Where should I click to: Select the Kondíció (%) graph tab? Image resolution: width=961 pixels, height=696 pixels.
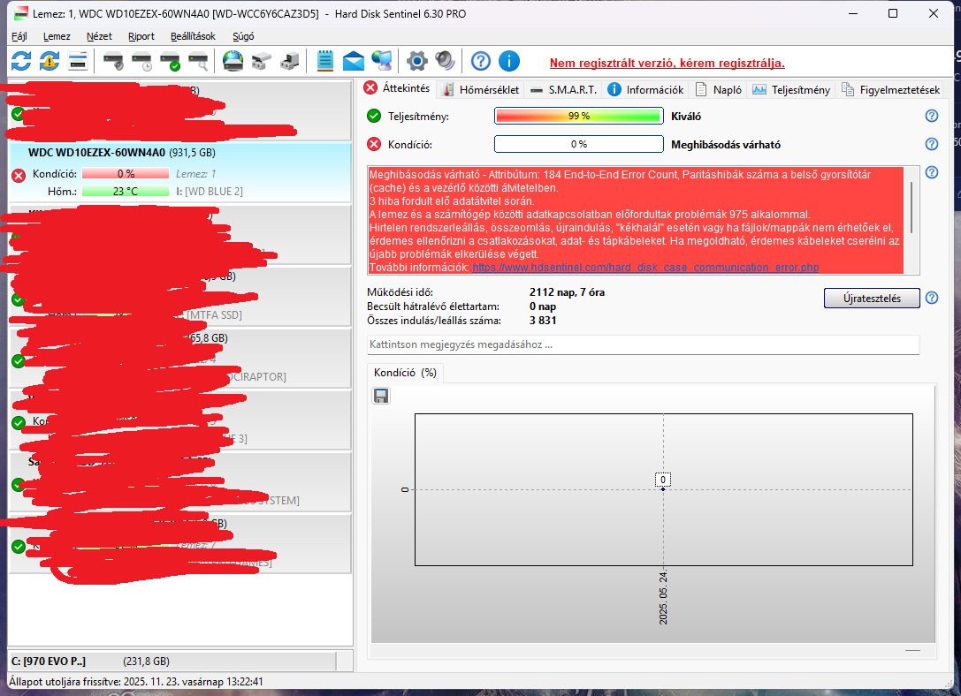[405, 373]
